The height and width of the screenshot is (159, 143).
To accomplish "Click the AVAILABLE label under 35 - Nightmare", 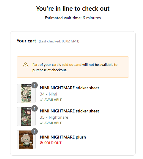I will click(x=53, y=123).
